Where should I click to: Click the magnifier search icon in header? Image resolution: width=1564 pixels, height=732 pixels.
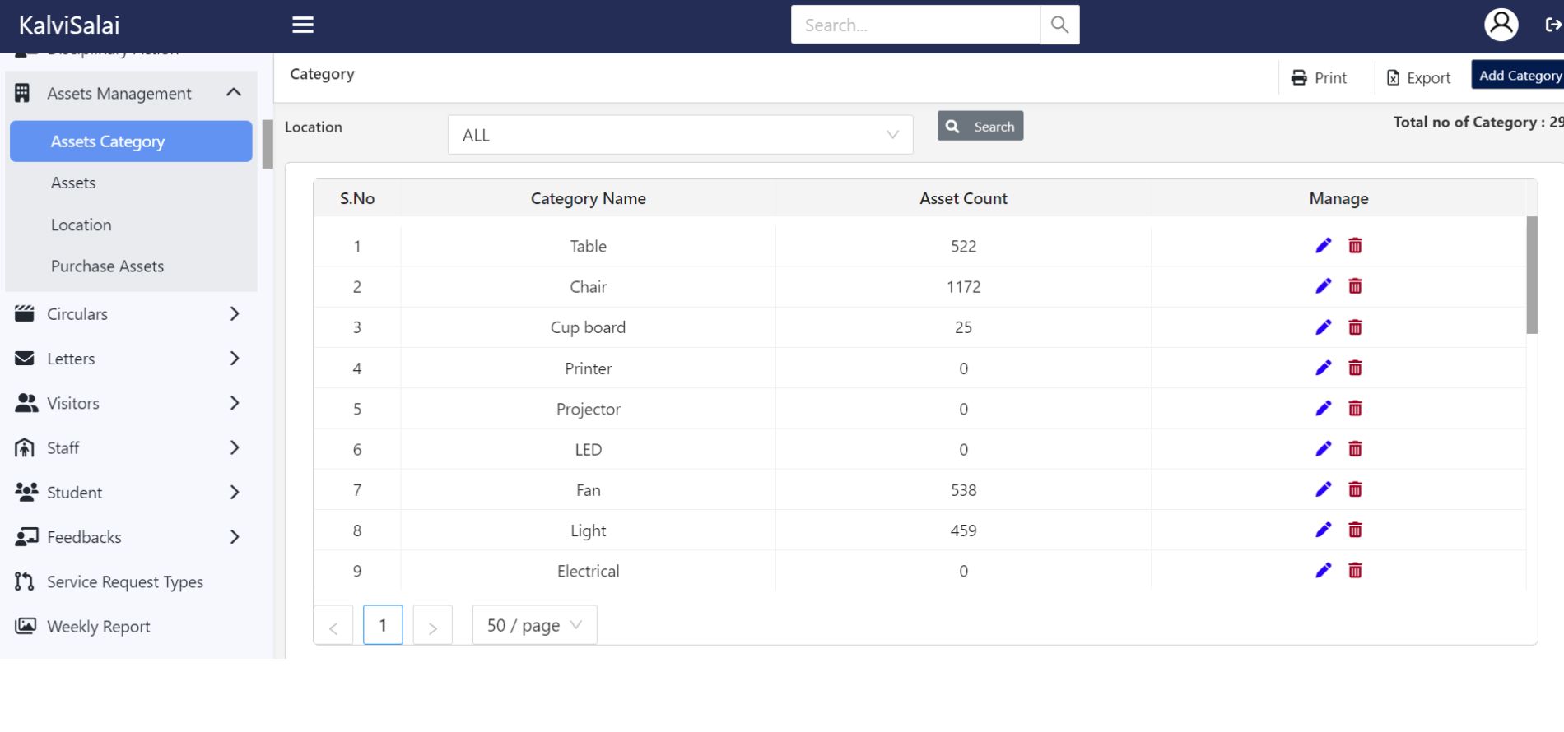pos(1059,25)
